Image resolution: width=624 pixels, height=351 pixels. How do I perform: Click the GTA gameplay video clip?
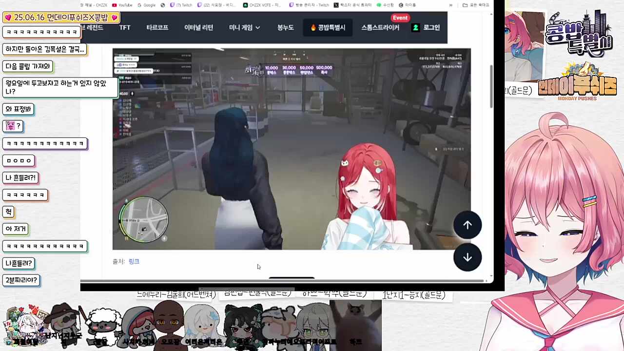(292, 149)
